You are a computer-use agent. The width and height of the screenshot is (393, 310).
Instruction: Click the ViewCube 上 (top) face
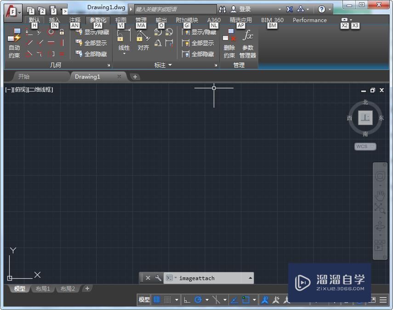pyautogui.click(x=365, y=118)
